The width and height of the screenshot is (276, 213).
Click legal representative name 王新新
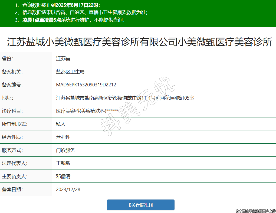63,163
